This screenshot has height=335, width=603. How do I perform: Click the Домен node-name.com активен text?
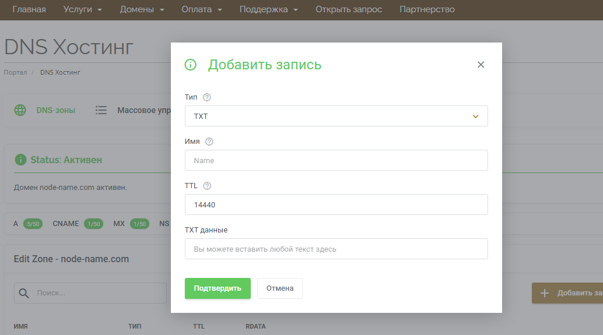point(71,188)
